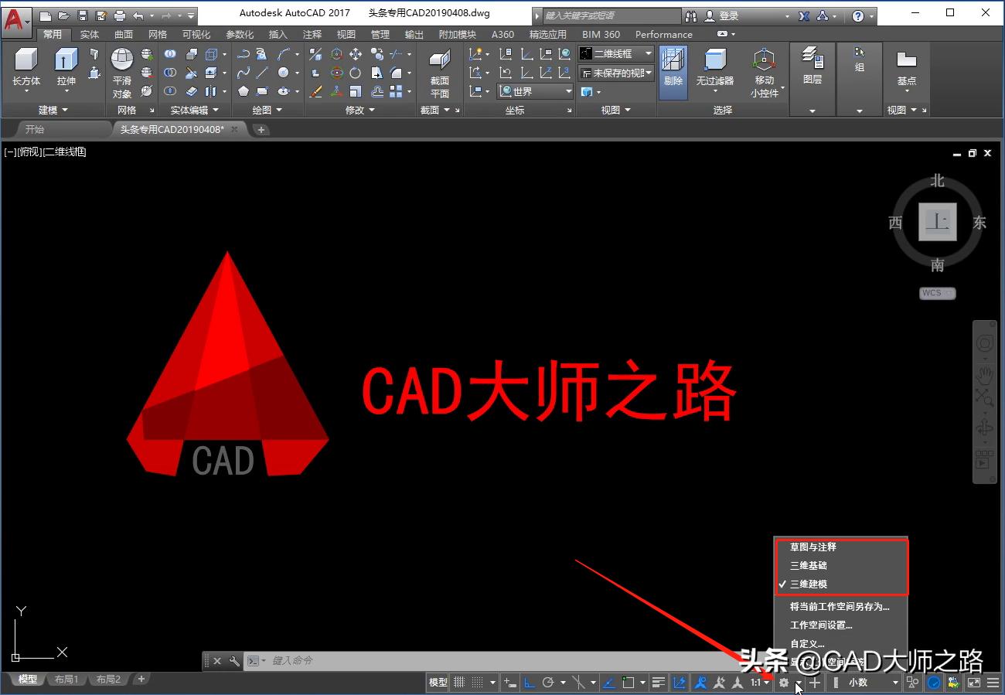This screenshot has width=1005, height=695.
Task: Click the Autodesk Exchange X icon
Action: (x=804, y=15)
